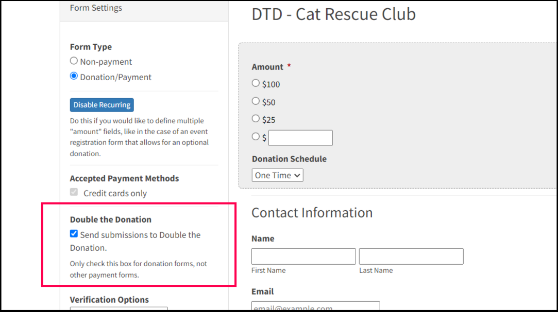
Task: Pick the $50 donation amount
Action: coord(256,101)
